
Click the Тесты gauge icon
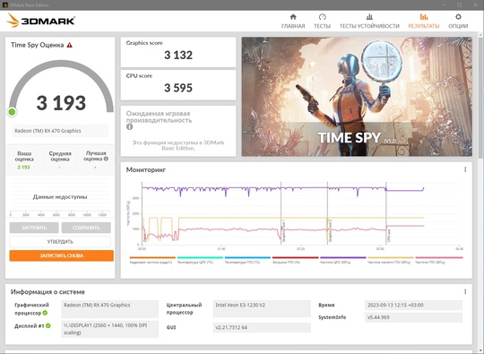(x=323, y=17)
